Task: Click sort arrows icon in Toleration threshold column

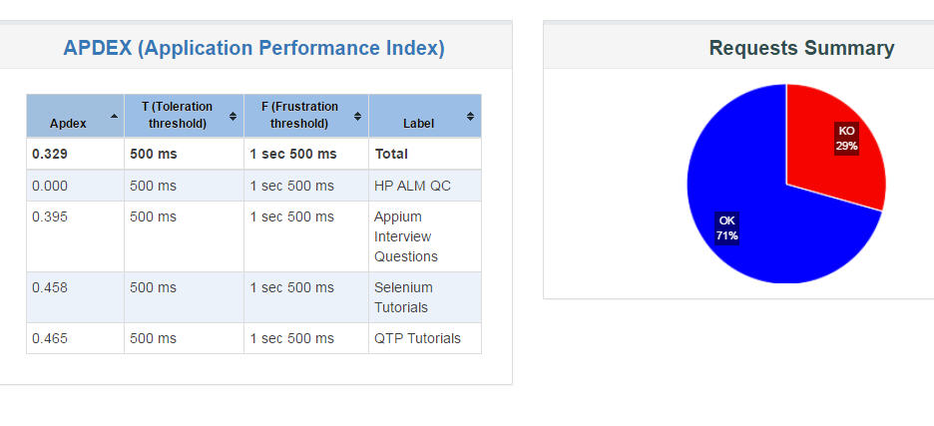Action: [x=233, y=116]
